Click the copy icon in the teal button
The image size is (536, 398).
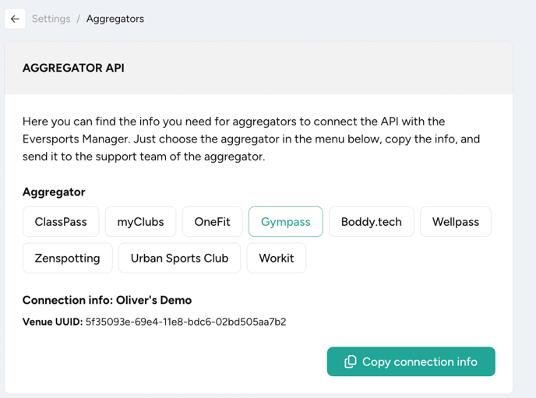[x=351, y=361]
